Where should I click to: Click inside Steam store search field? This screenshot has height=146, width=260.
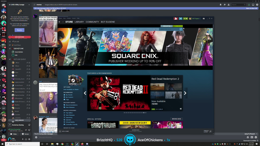[x=169, y=29]
